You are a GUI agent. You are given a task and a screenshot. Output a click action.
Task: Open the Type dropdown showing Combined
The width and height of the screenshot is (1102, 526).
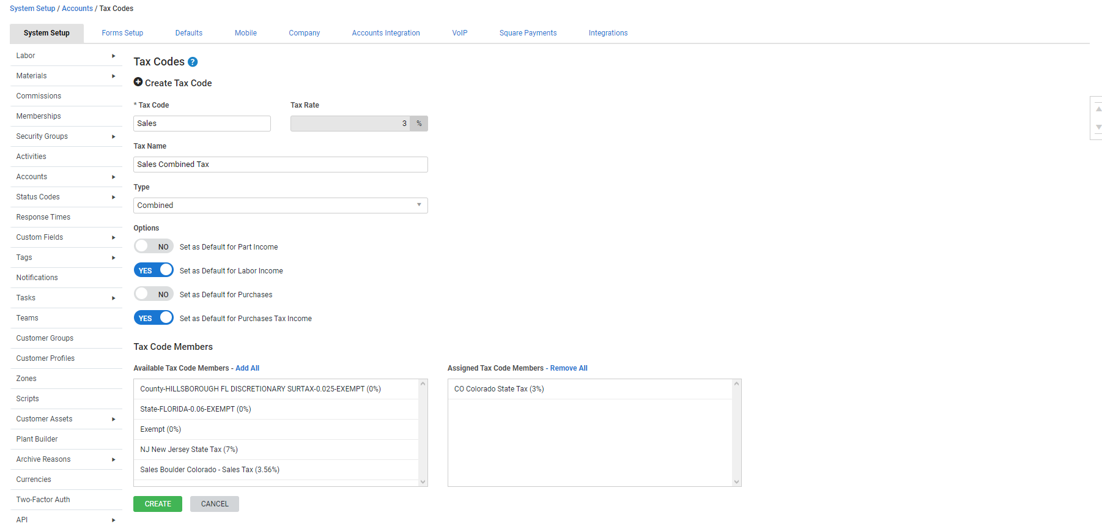pyautogui.click(x=280, y=206)
